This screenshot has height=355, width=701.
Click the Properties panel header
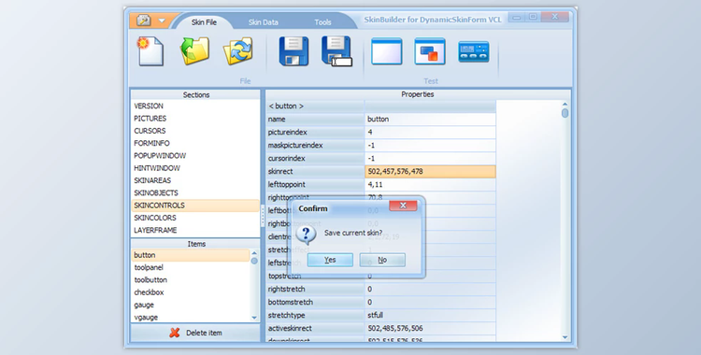pos(418,94)
